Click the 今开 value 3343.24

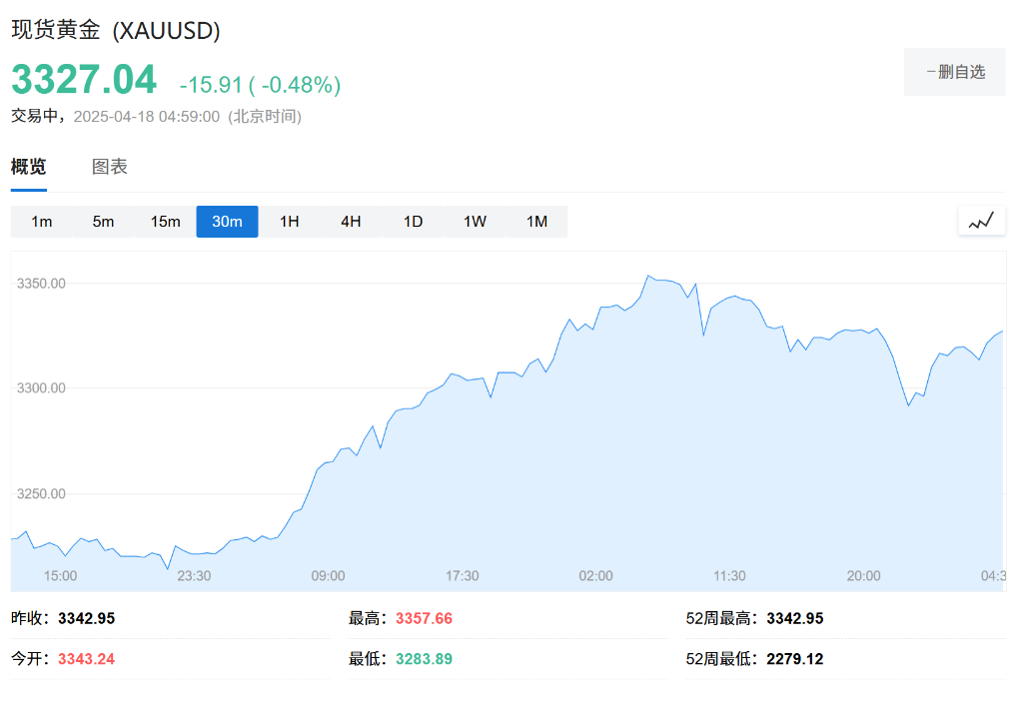coord(86,659)
